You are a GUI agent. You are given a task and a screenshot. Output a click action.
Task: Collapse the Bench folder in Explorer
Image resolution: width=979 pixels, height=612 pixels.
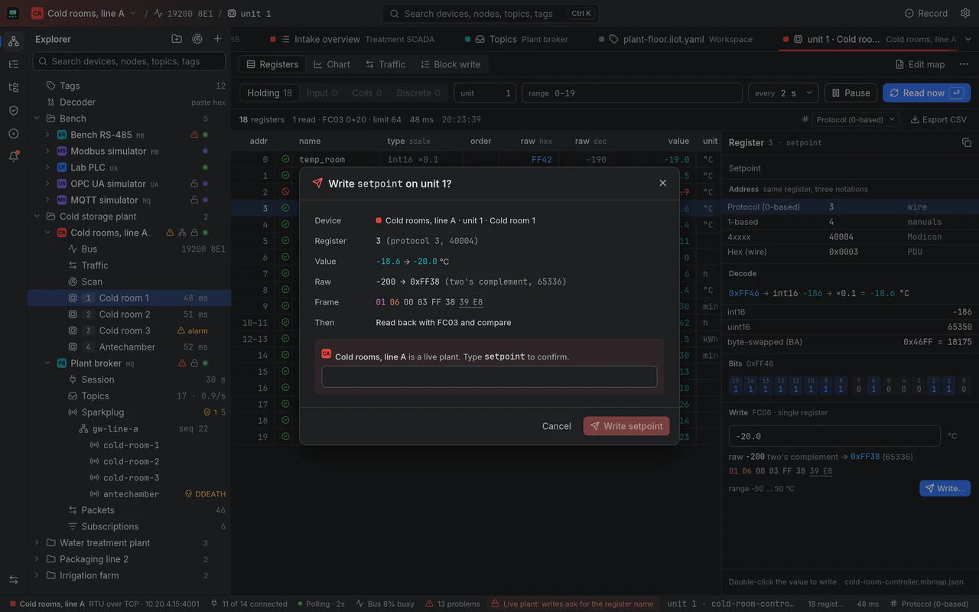(x=37, y=119)
